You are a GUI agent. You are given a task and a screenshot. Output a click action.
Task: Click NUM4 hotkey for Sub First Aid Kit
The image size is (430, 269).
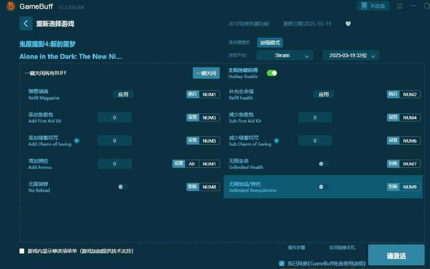tap(410, 118)
